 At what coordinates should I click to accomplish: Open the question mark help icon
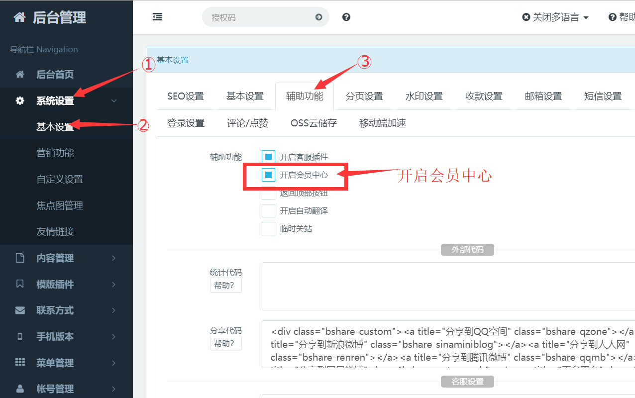[346, 17]
